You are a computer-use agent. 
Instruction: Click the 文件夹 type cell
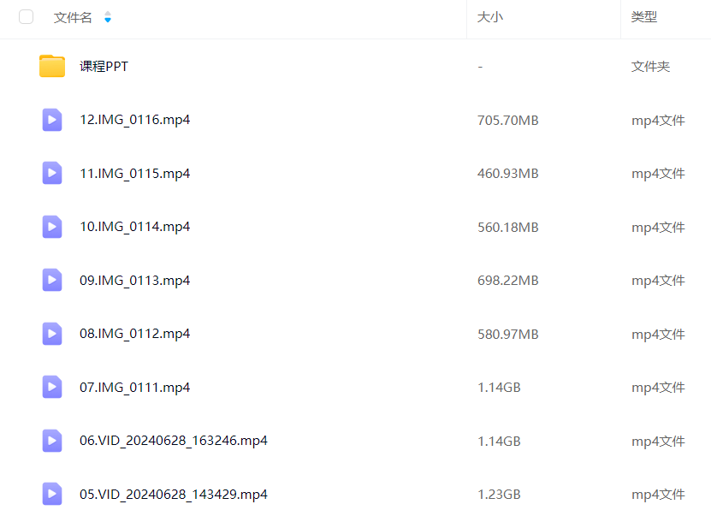point(650,67)
